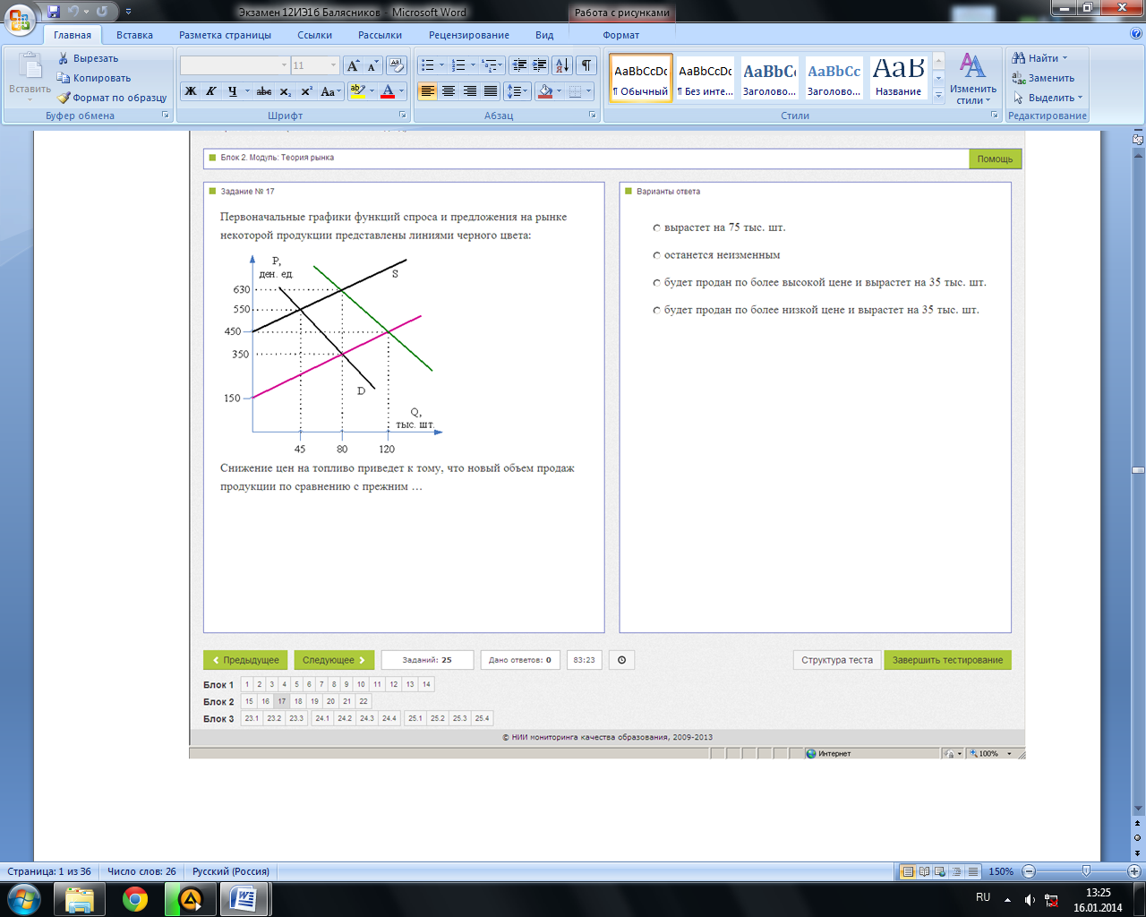Apply subscript (x₂) formatting
This screenshot has width=1146, height=917.
coord(285,91)
